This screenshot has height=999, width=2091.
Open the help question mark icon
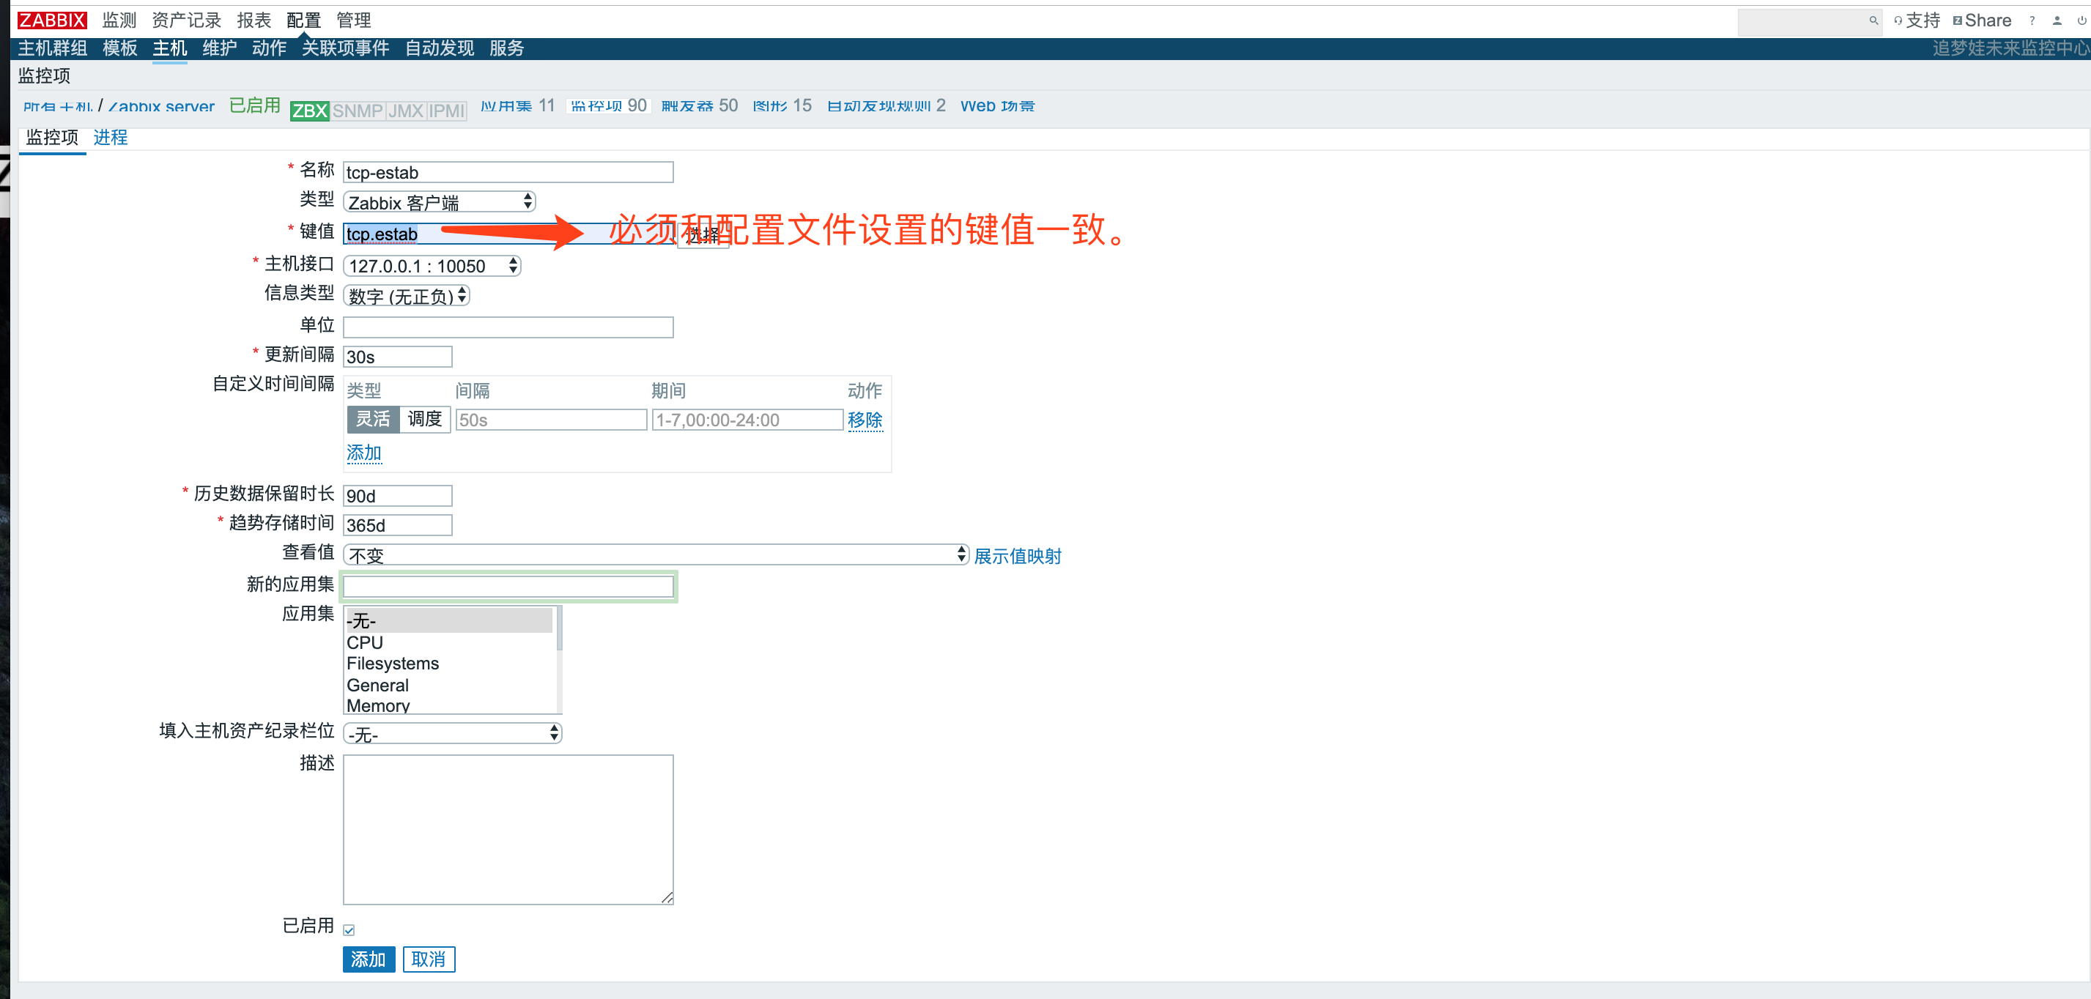pos(2031,21)
